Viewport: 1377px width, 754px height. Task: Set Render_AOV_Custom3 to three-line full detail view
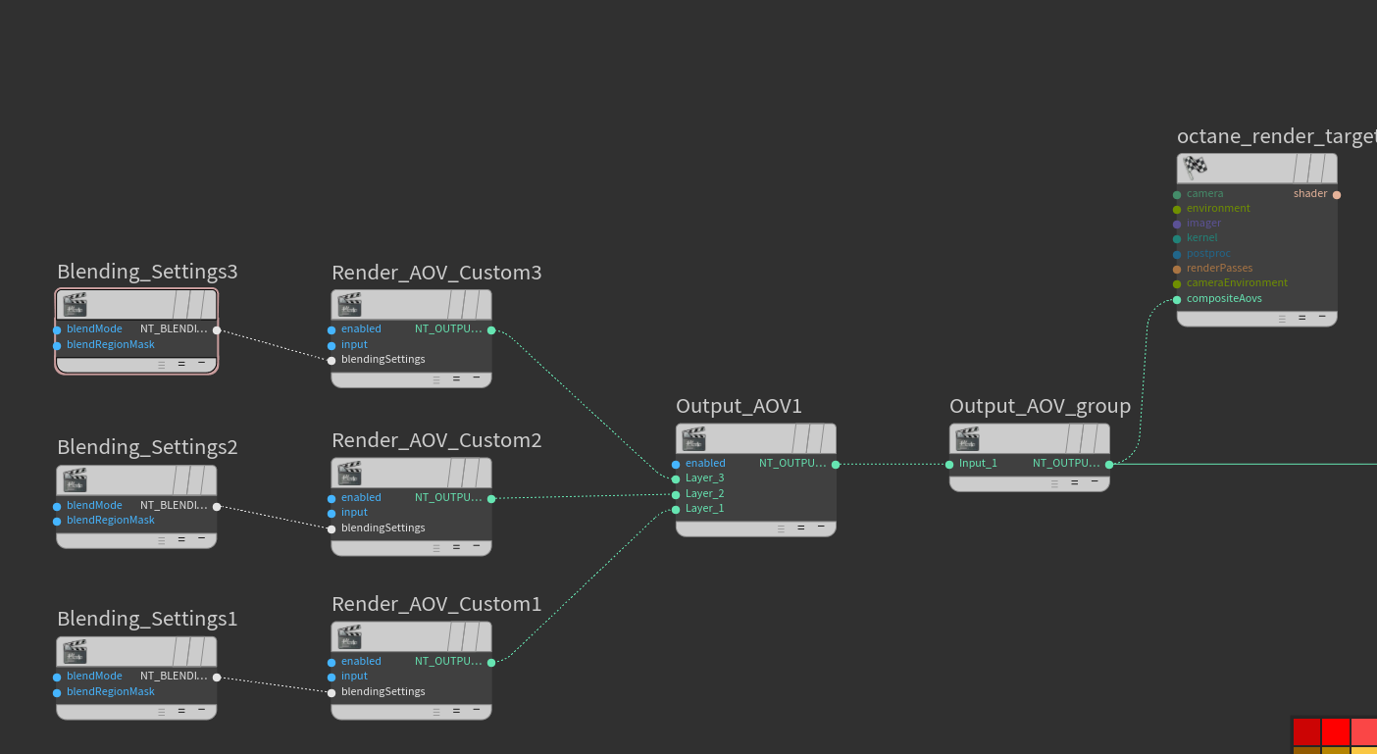[x=436, y=378]
